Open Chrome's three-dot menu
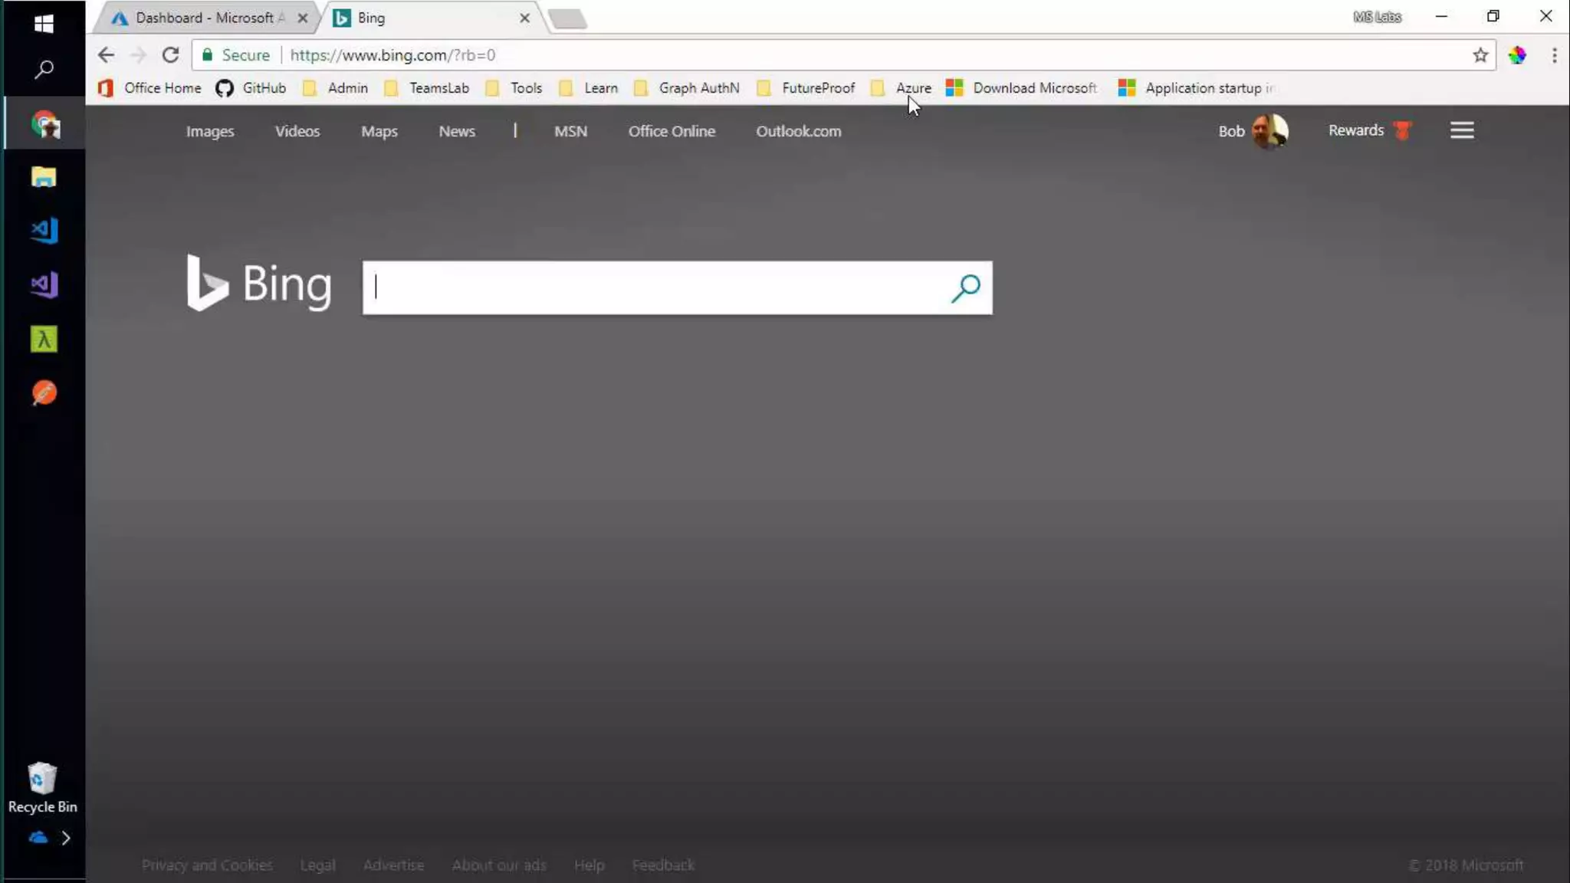 pos(1554,55)
